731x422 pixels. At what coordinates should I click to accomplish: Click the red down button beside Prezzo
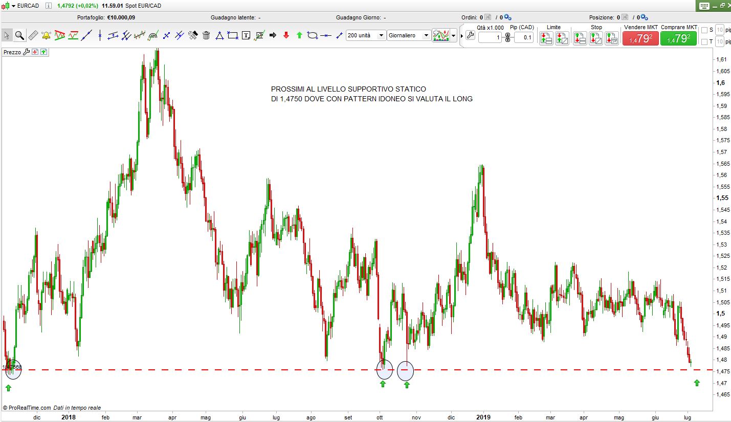tap(35, 52)
